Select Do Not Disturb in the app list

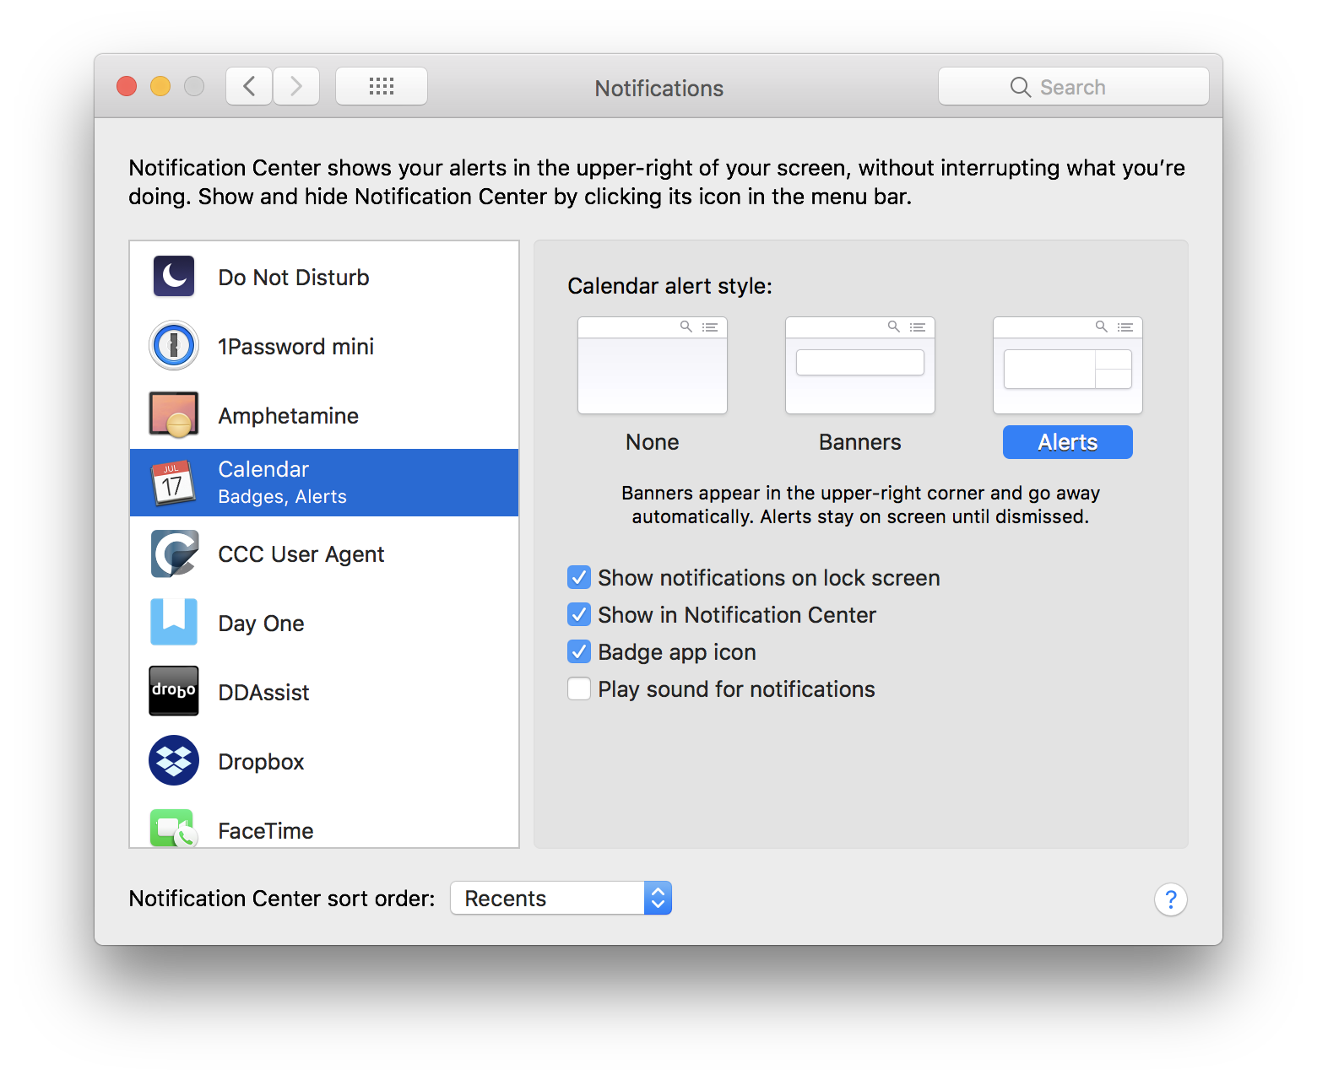(x=324, y=276)
